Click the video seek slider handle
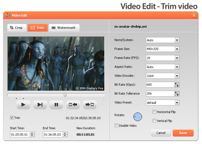This screenshot has width=202, height=144. [65, 95]
